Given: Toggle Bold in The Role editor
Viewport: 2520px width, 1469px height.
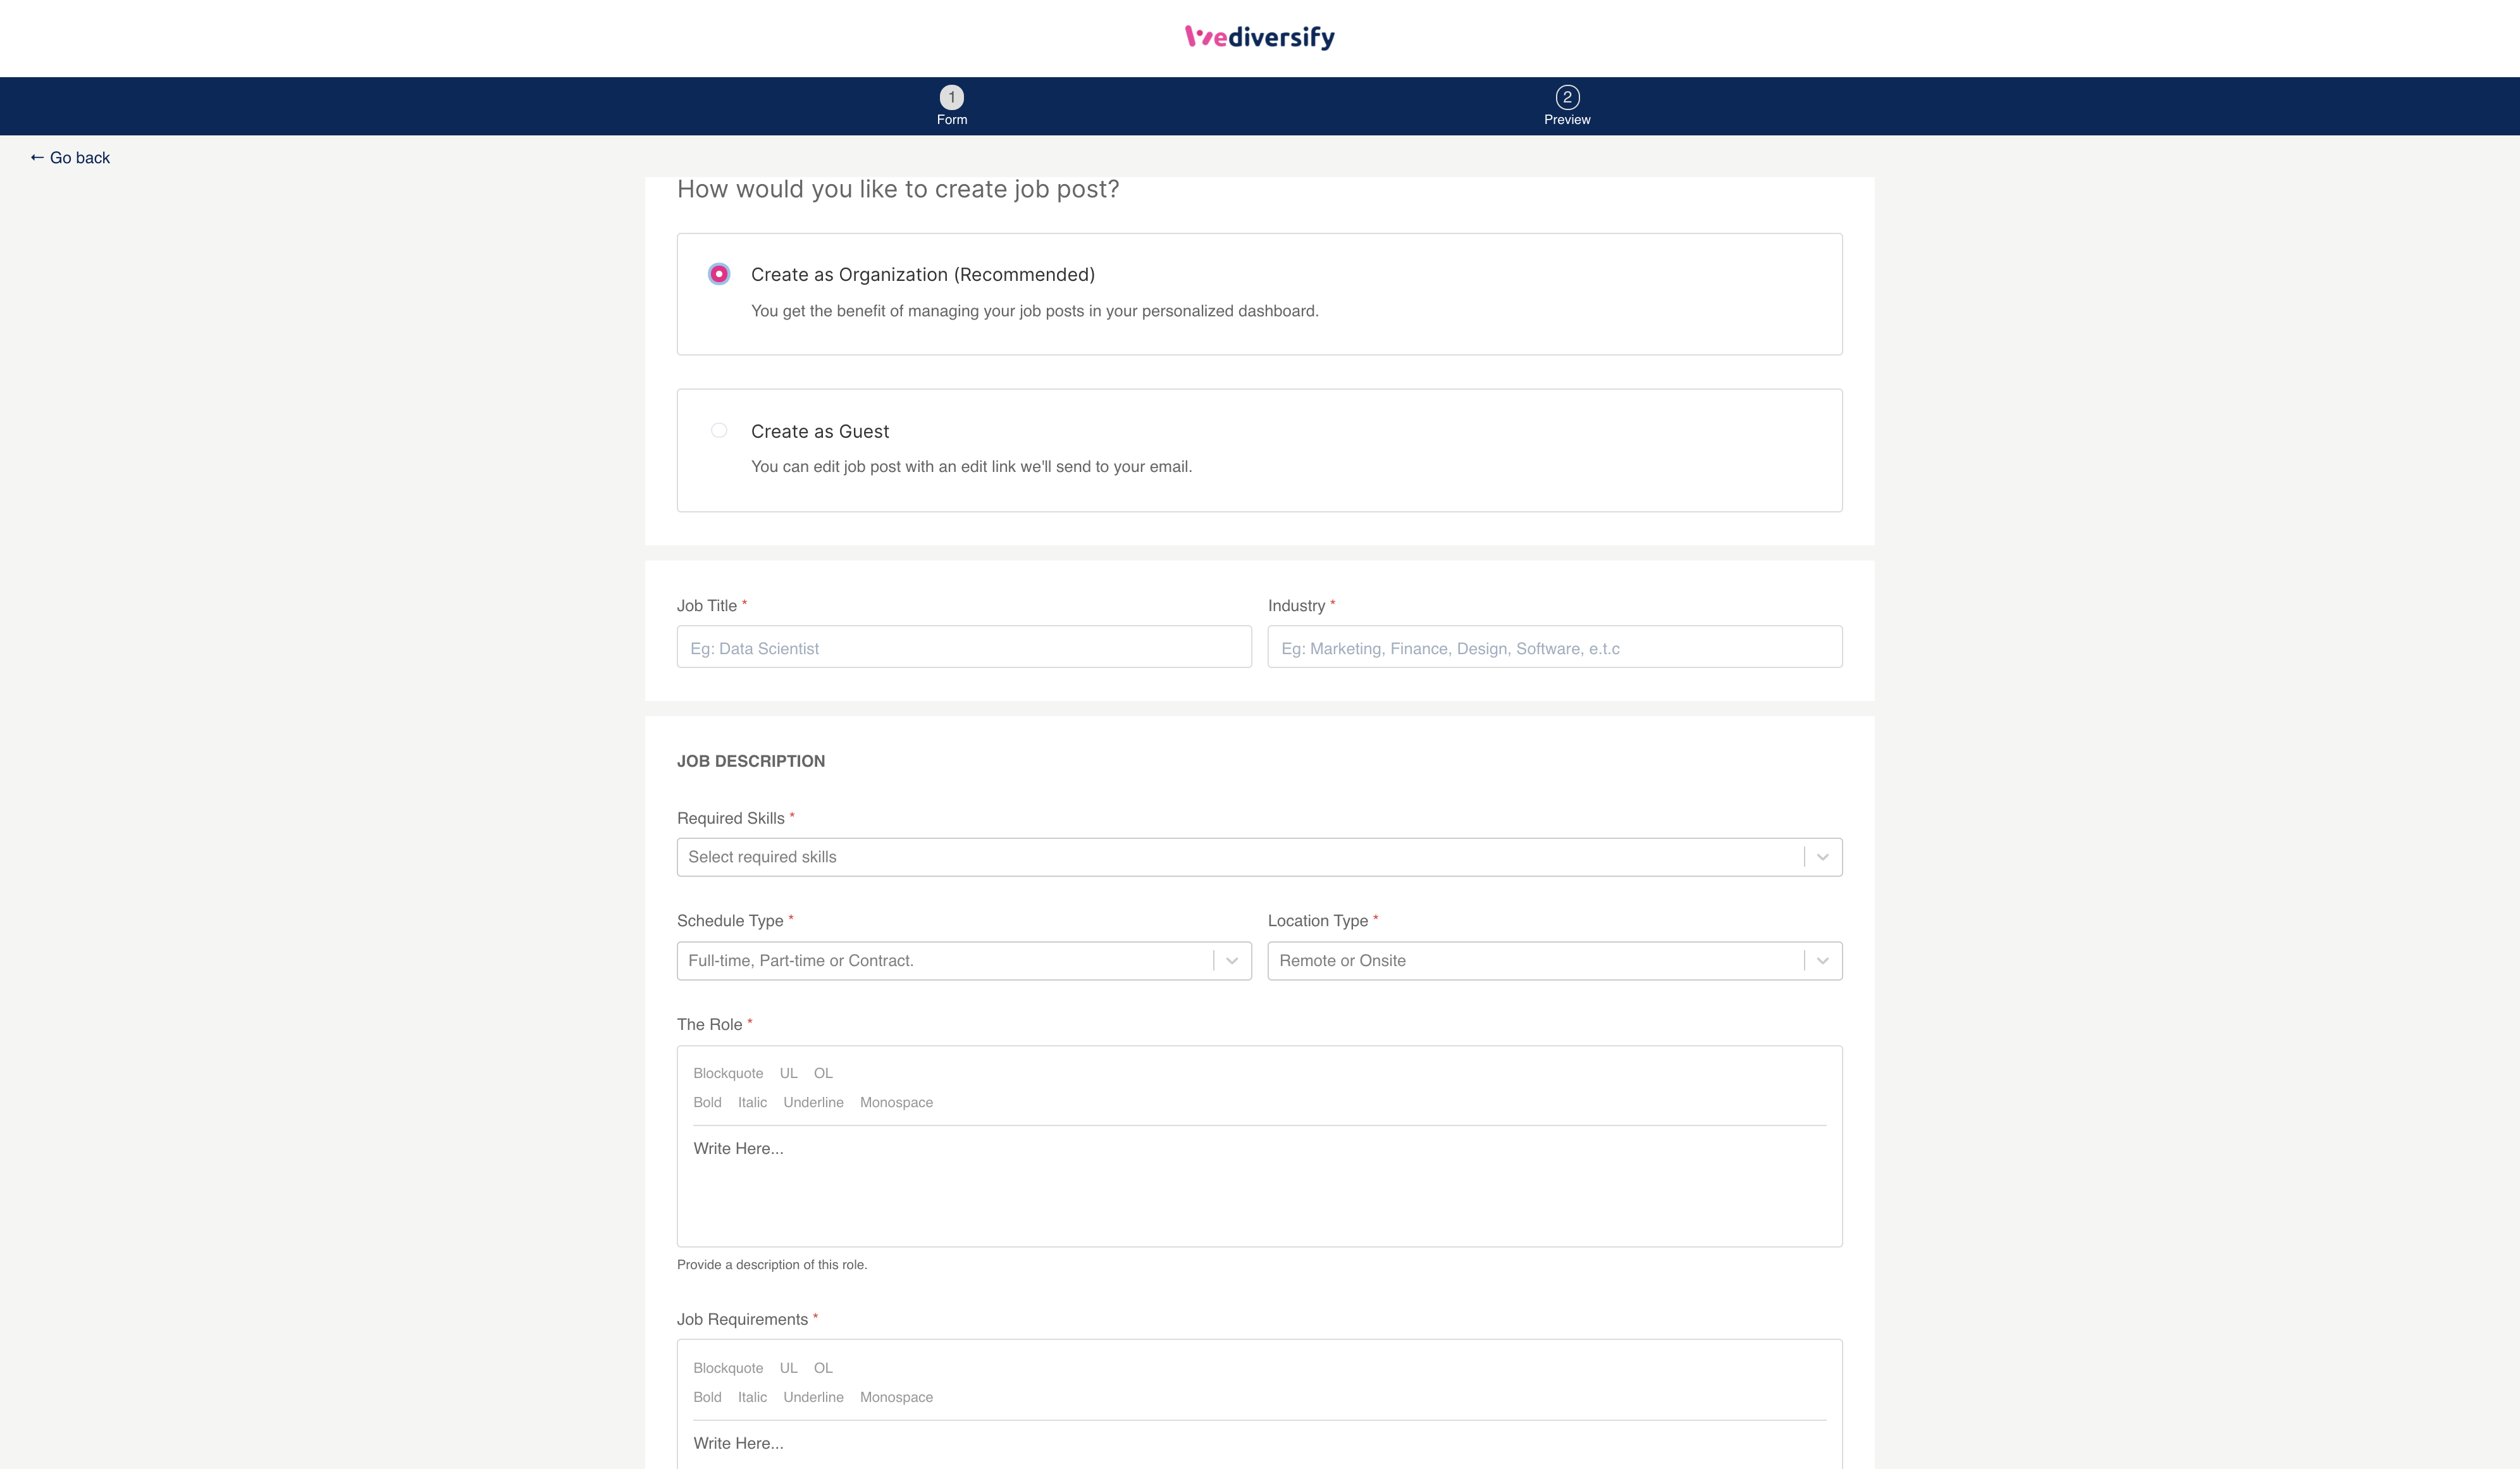Looking at the screenshot, I should click(x=707, y=1102).
